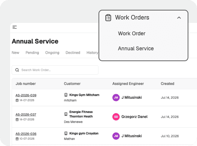197x146 pixels.
Task: Click Energie Fitness Thornton Heath customer name
Action: tap(81, 114)
